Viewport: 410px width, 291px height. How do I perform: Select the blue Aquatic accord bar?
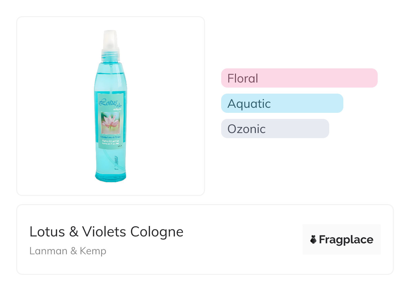pos(282,103)
